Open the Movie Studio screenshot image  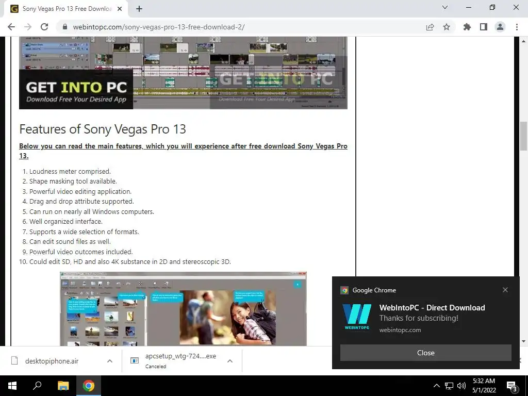[x=183, y=309]
